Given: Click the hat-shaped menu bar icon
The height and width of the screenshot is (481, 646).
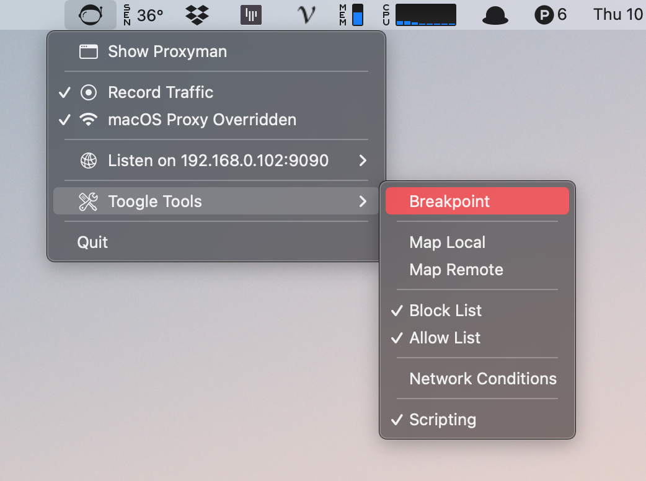Looking at the screenshot, I should click(495, 14).
